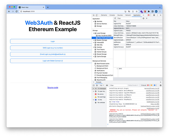Open the Default levels dropdown

(133, 85)
